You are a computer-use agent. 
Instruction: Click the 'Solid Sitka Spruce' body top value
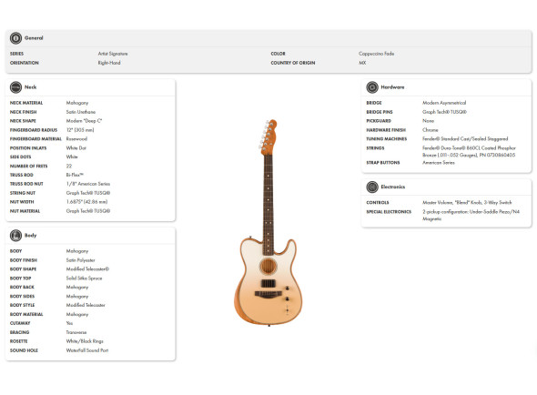point(85,279)
